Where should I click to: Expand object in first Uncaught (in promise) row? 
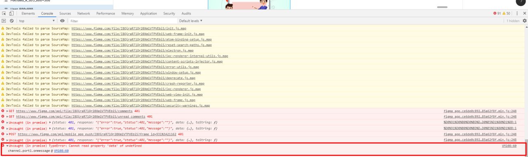point(50,122)
